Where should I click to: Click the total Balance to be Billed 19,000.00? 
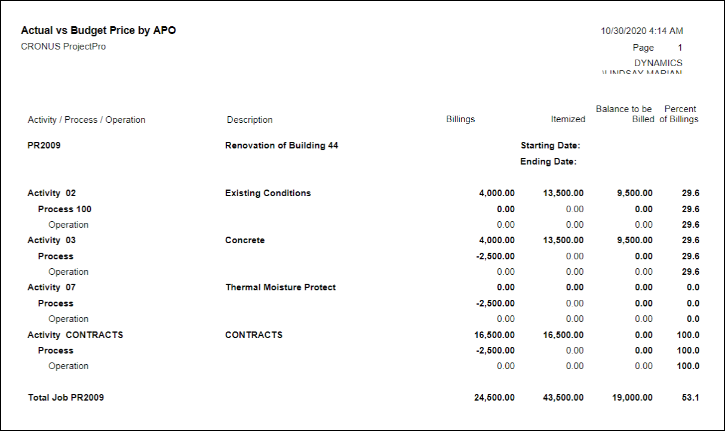(x=632, y=398)
